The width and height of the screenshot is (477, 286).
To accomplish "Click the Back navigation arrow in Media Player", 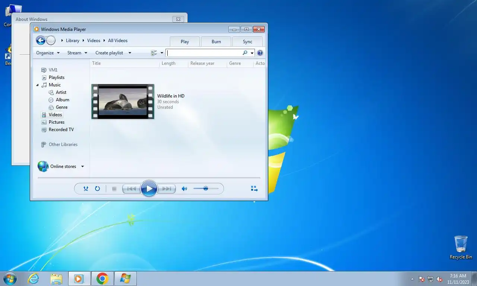I will (41, 41).
